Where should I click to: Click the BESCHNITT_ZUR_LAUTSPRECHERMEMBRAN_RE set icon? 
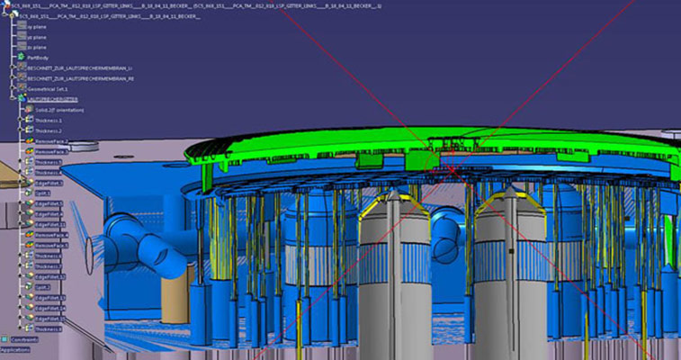tap(22, 77)
